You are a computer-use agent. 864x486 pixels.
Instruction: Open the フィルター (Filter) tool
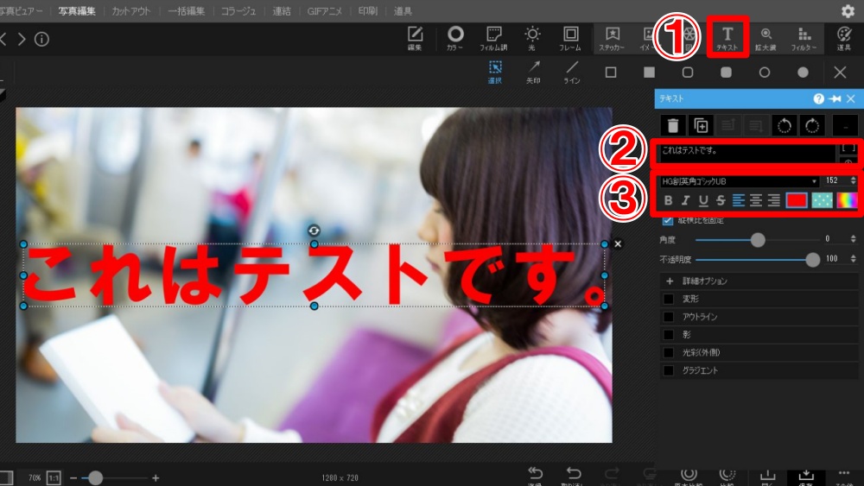[804, 38]
